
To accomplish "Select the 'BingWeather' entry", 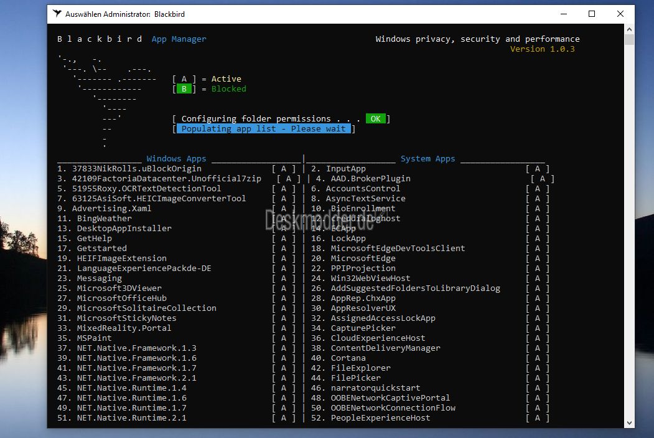I will pyautogui.click(x=105, y=218).
